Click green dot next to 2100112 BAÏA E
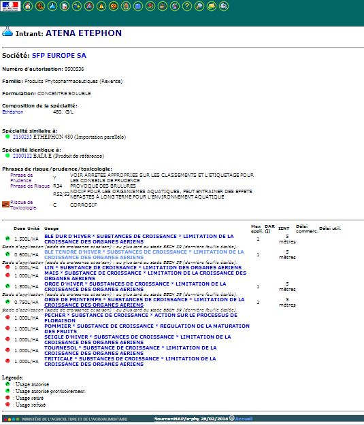This screenshot has height=425, width=364. pos(7,155)
